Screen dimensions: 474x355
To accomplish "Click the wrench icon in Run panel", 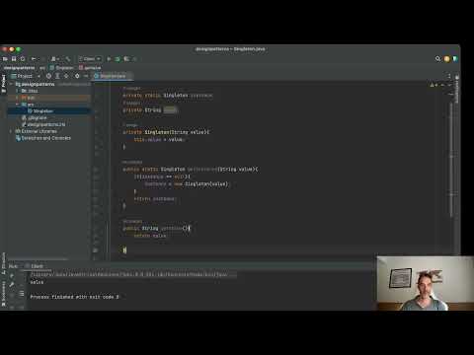I will (12, 285).
